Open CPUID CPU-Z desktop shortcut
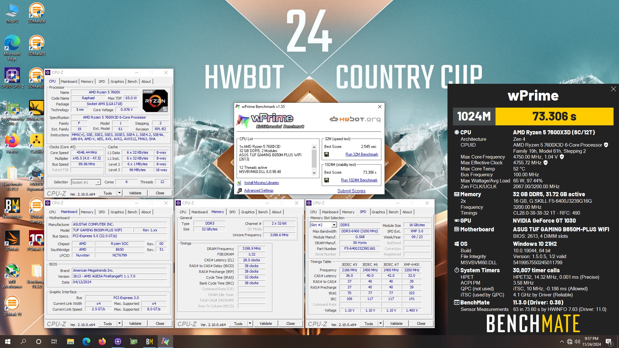The height and width of the screenshot is (348, 619). pyautogui.click(x=12, y=78)
